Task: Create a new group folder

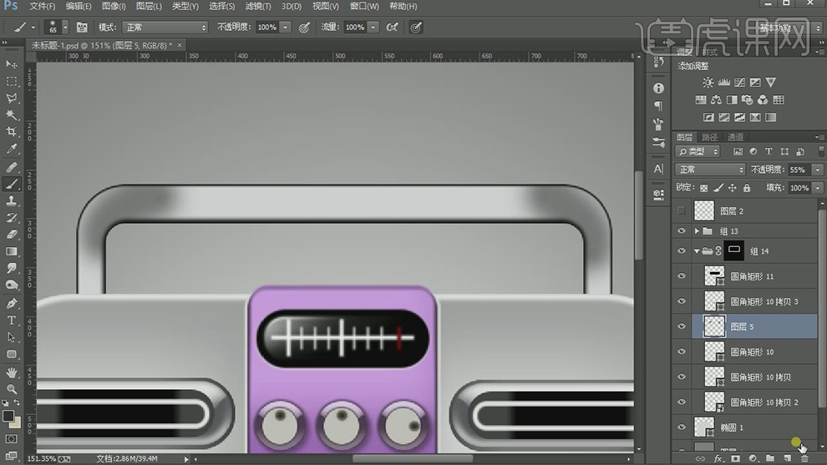Action: pos(770,458)
